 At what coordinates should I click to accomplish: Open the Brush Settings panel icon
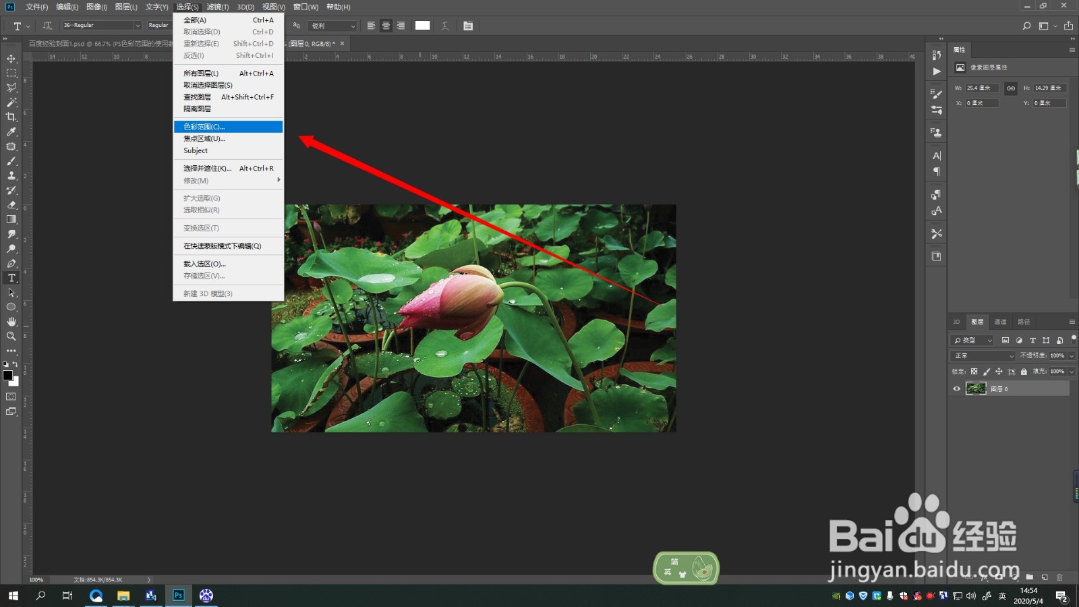point(936,94)
